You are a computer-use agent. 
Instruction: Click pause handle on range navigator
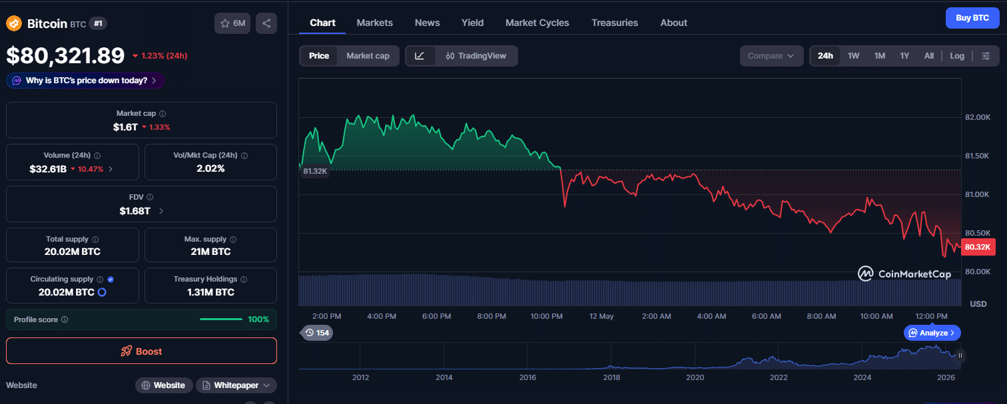(960, 355)
